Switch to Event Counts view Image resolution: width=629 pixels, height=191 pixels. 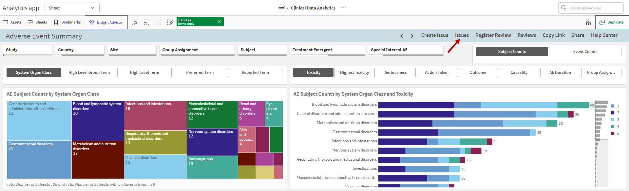tap(585, 52)
